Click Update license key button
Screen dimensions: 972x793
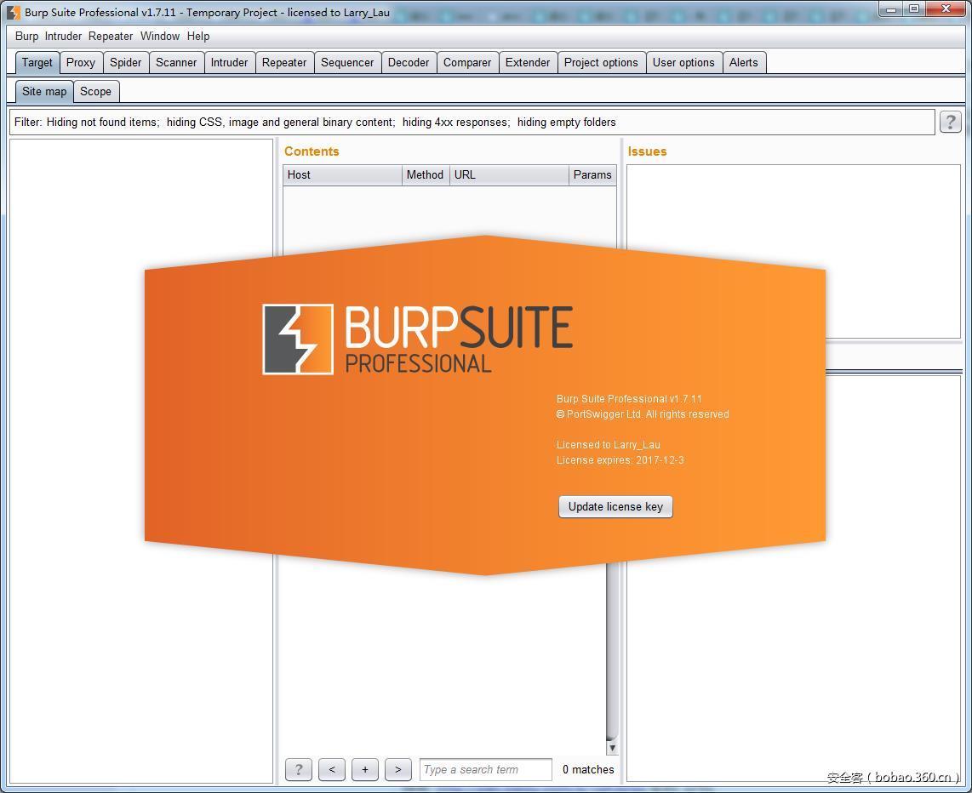coord(615,507)
